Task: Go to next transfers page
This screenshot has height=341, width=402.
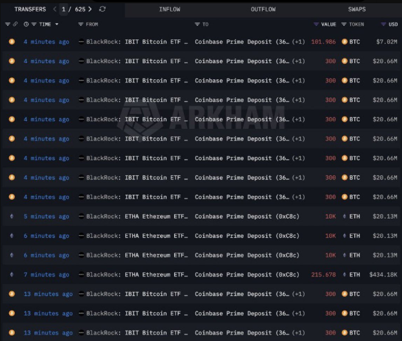Action: click(x=90, y=9)
